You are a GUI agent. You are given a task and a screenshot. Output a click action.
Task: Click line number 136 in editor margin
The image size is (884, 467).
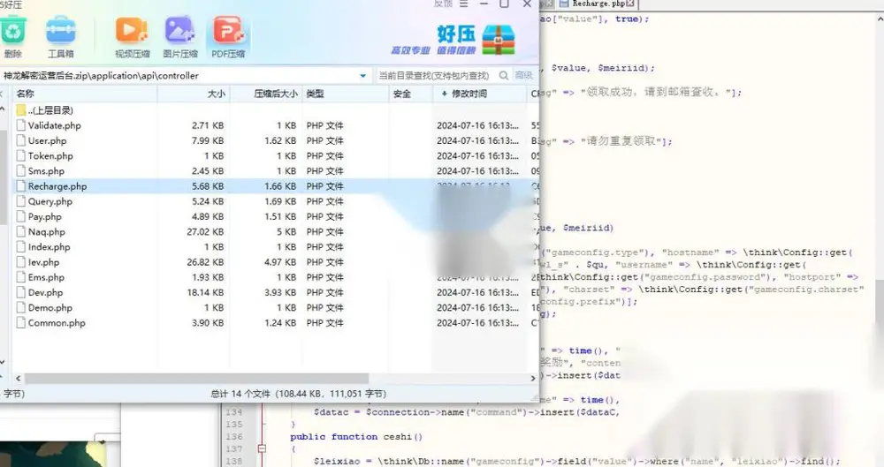234,437
